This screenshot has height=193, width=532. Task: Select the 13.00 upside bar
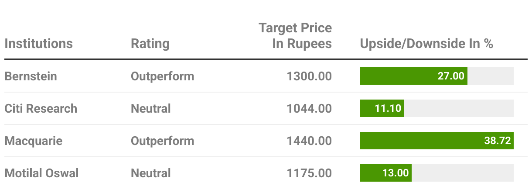pos(385,173)
